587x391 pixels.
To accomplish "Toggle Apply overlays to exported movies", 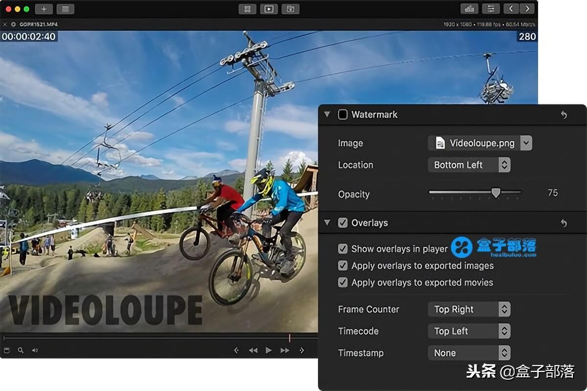I will [343, 282].
